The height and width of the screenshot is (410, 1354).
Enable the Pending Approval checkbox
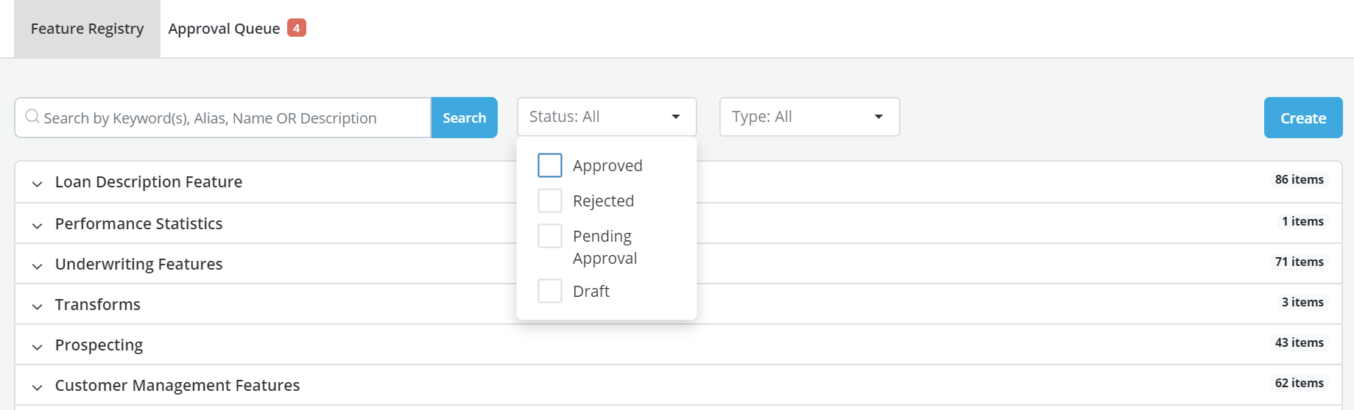(550, 236)
